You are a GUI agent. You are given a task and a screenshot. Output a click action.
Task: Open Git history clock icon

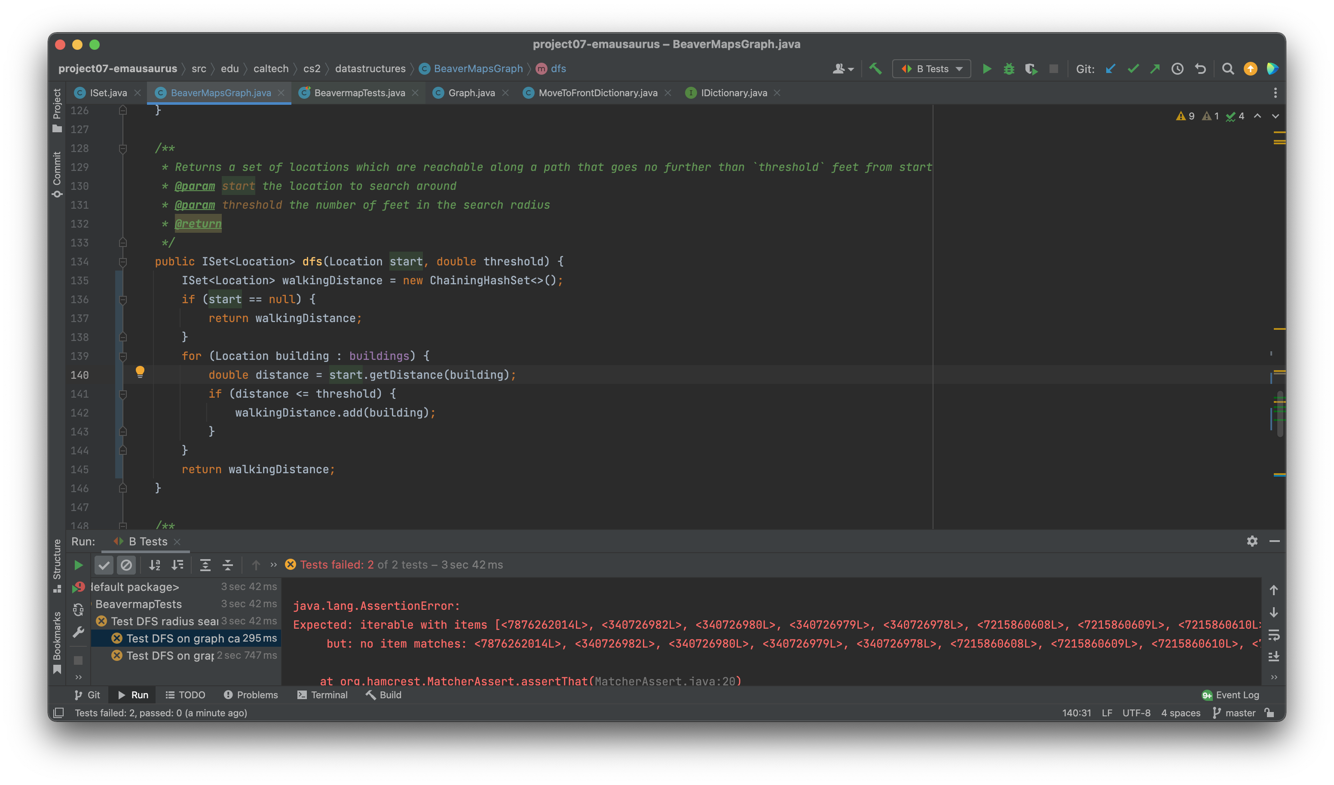pyautogui.click(x=1177, y=69)
